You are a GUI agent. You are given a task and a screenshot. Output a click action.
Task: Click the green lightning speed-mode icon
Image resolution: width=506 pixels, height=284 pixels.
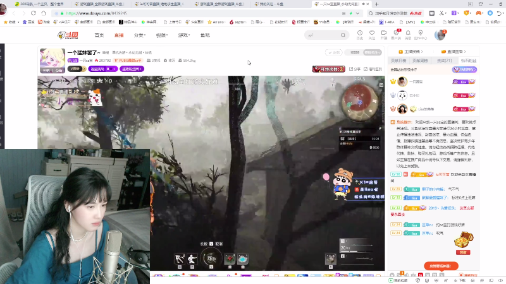351,13
